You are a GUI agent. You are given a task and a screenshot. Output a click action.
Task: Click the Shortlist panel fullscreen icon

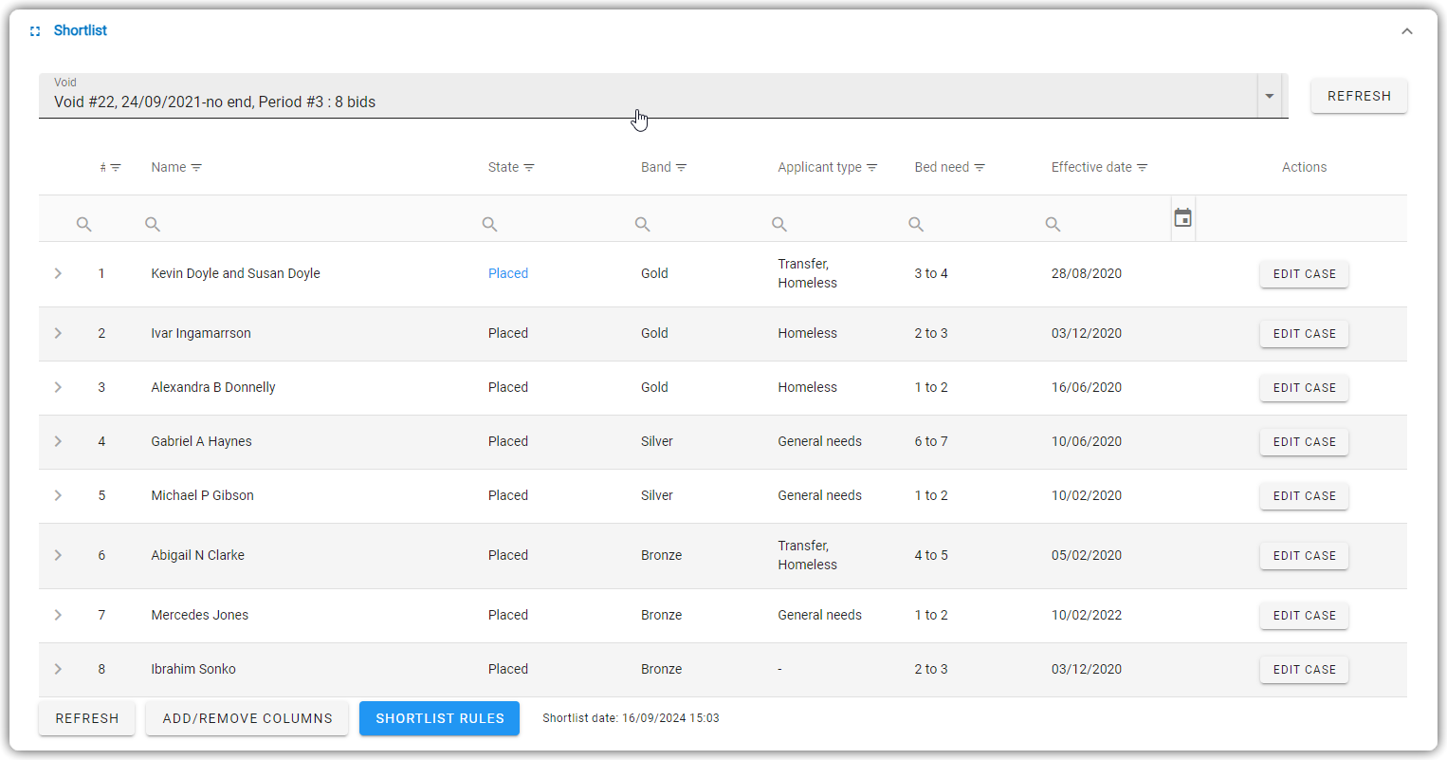(35, 31)
